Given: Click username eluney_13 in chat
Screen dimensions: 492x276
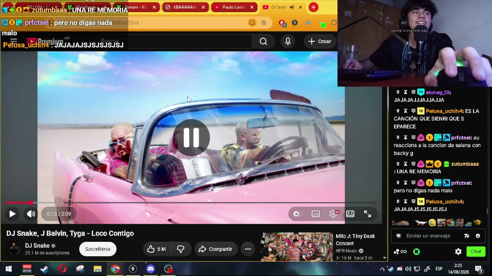Looking at the screenshot, I should click(438, 92).
